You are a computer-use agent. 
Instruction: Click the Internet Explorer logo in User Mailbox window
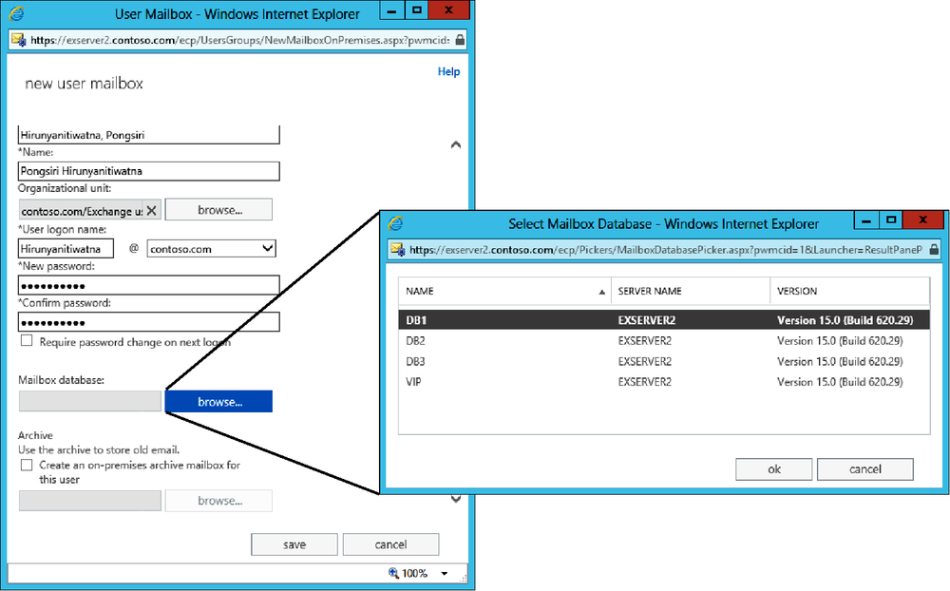[x=16, y=12]
